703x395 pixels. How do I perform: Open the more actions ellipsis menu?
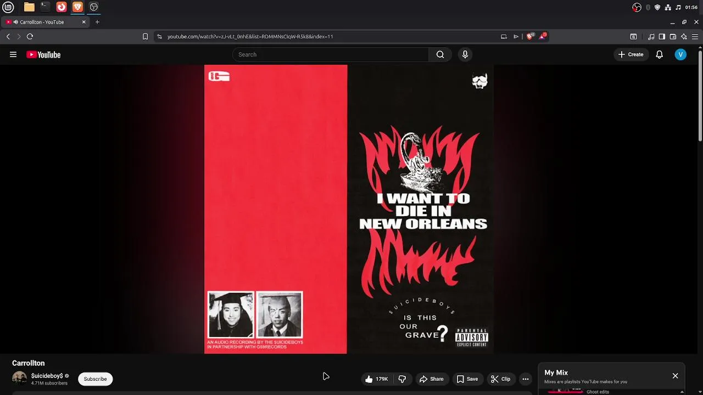(526, 379)
